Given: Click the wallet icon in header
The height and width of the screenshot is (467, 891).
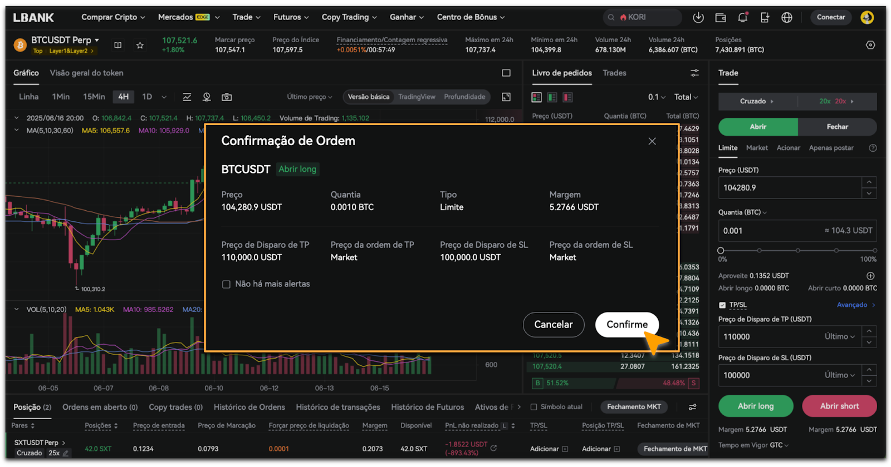Looking at the screenshot, I should point(720,18).
